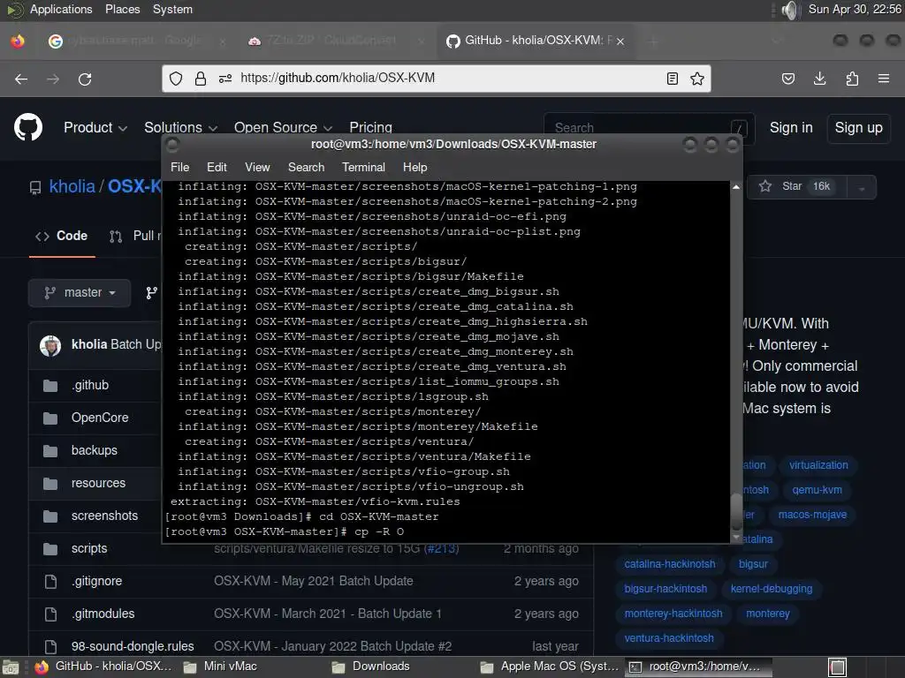The image size is (905, 678).
Task: Open a new browser tab with plus
Action: 654,41
